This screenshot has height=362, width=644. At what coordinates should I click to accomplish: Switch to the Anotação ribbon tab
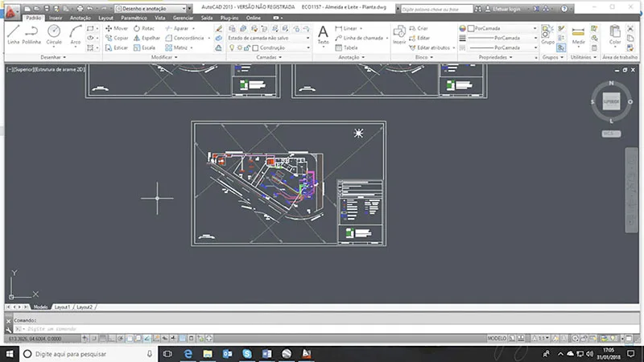[80, 17]
